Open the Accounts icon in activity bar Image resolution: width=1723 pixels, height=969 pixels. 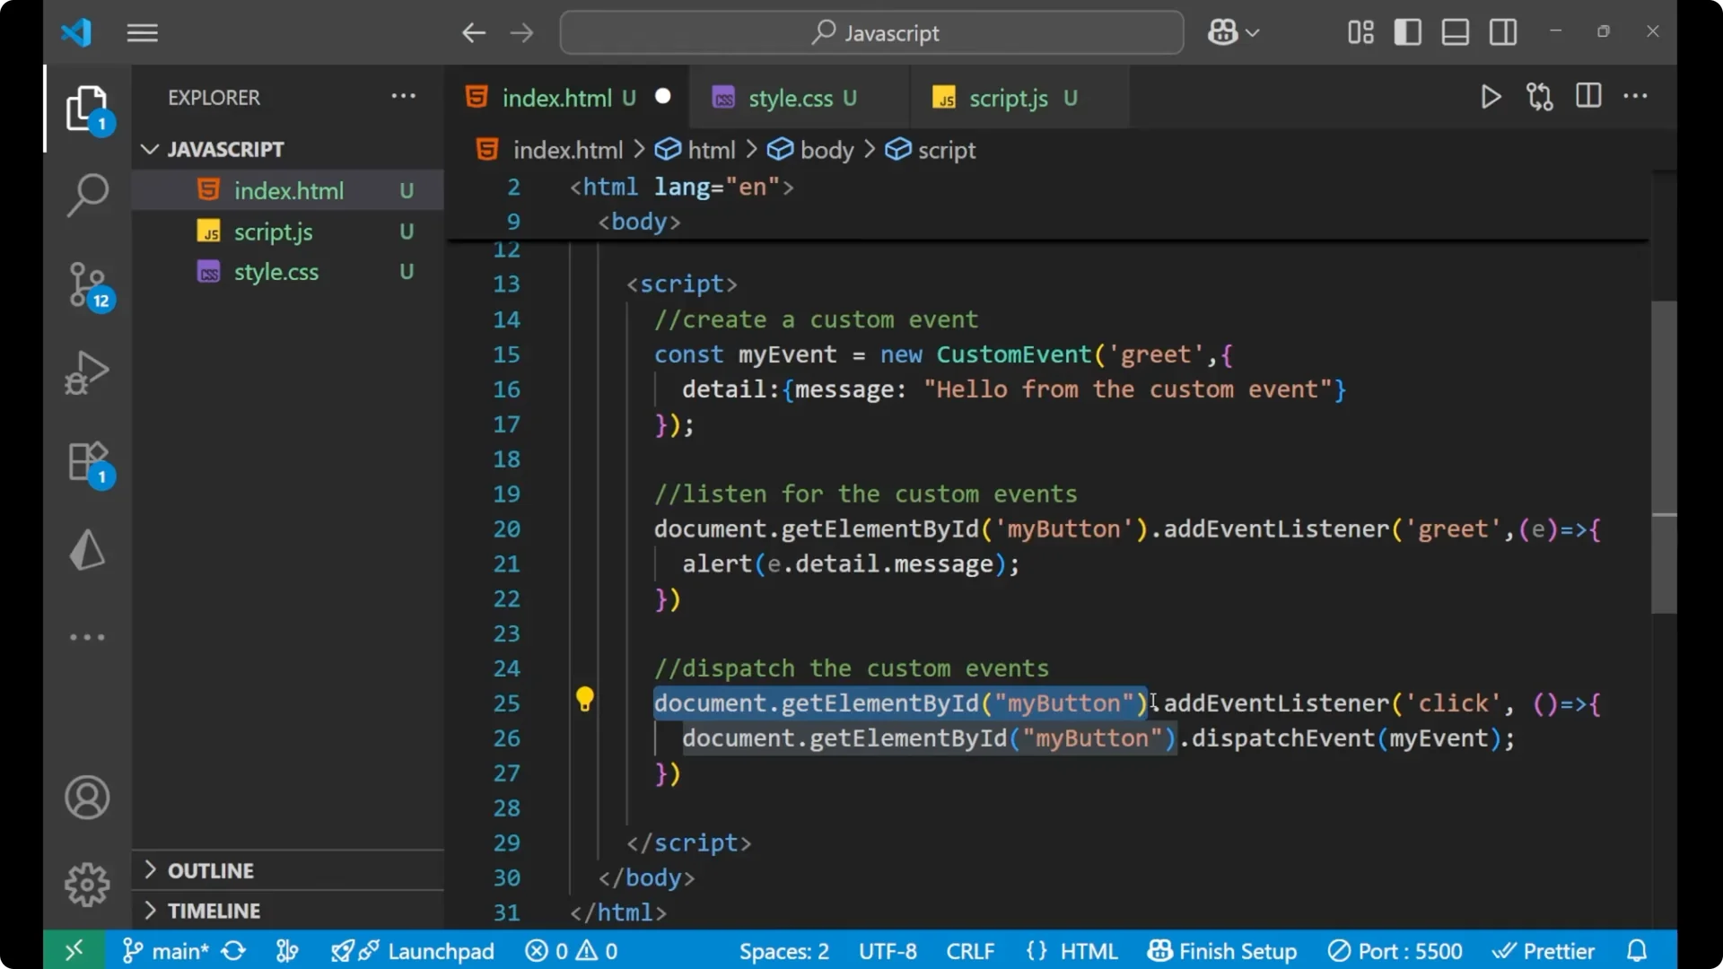click(x=87, y=798)
